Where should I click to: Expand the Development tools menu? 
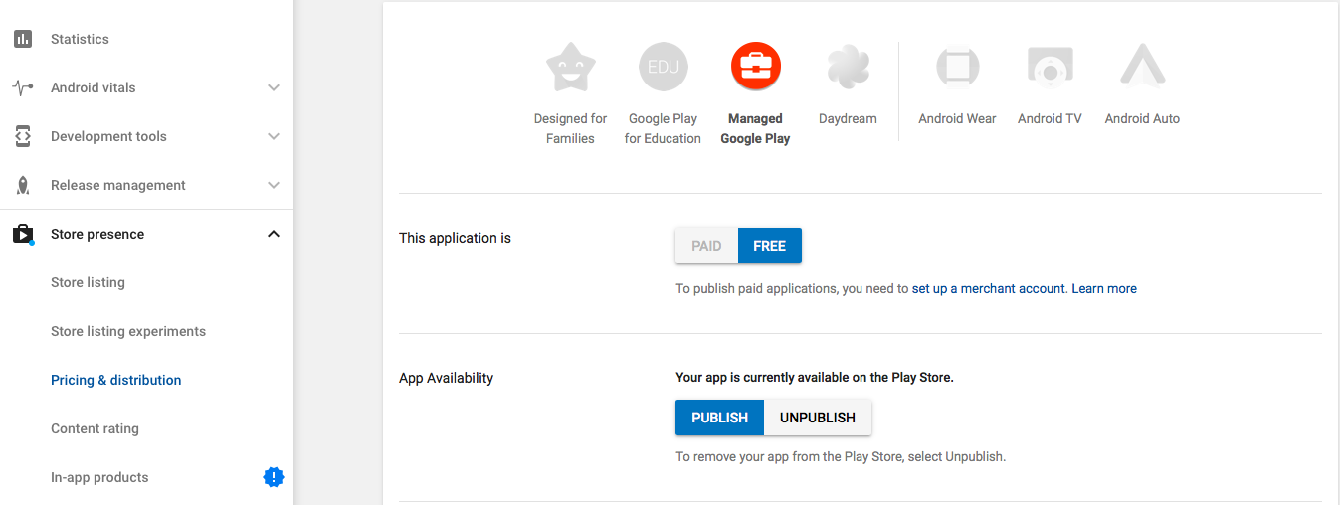(x=274, y=136)
